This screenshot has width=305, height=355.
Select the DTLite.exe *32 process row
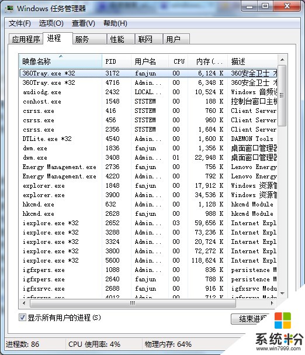tap(148, 139)
